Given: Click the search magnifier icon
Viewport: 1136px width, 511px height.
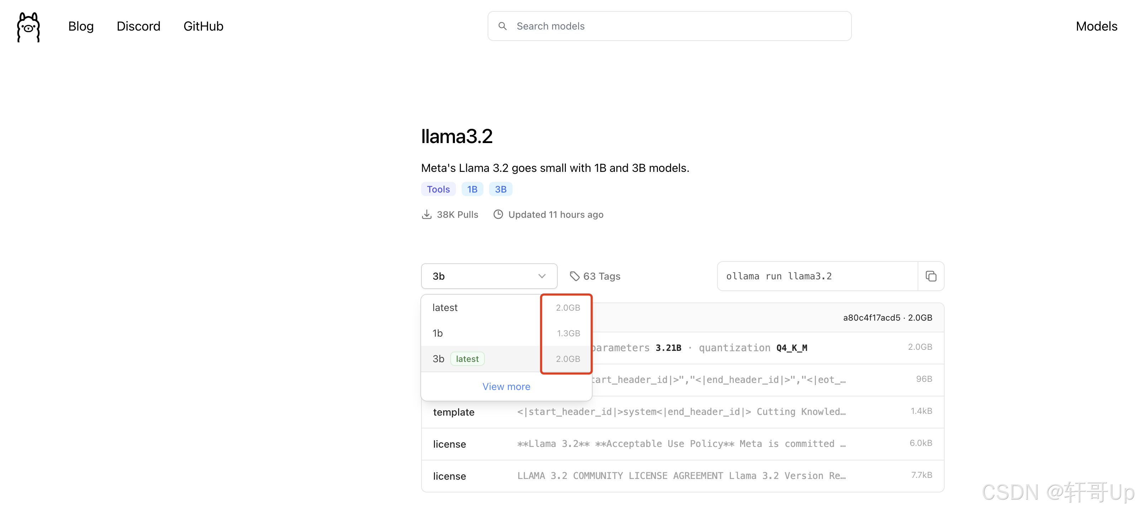Looking at the screenshot, I should tap(502, 26).
